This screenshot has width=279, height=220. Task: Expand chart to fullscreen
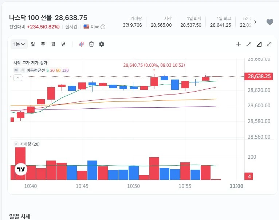[x=269, y=44]
